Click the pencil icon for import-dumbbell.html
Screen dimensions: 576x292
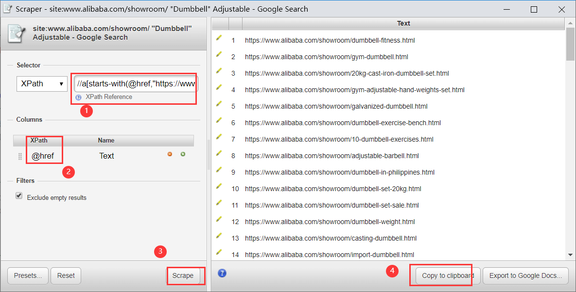click(219, 252)
